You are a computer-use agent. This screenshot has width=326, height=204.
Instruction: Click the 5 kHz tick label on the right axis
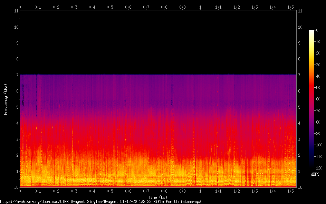299,107
